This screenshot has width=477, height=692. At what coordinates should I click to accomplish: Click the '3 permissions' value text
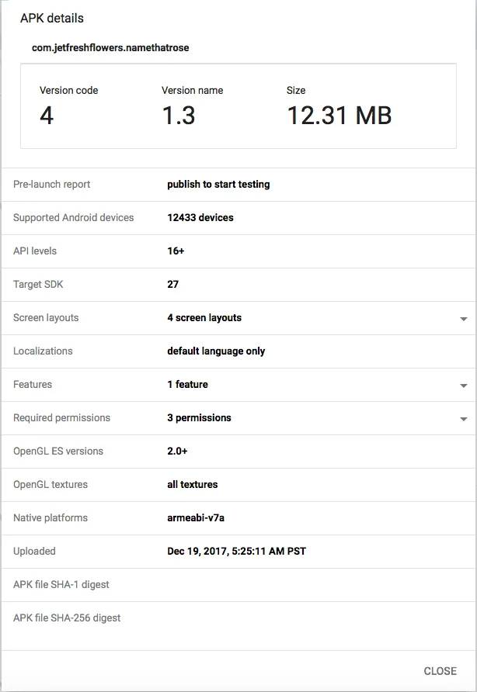199,417
